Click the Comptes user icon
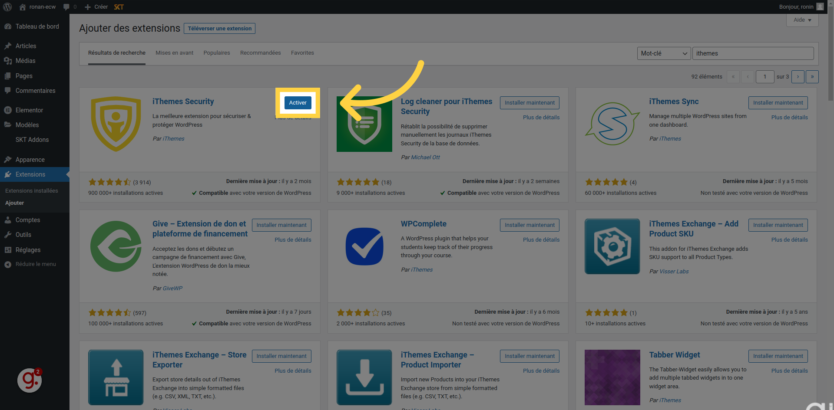Viewport: 834px width, 410px height. pos(8,220)
